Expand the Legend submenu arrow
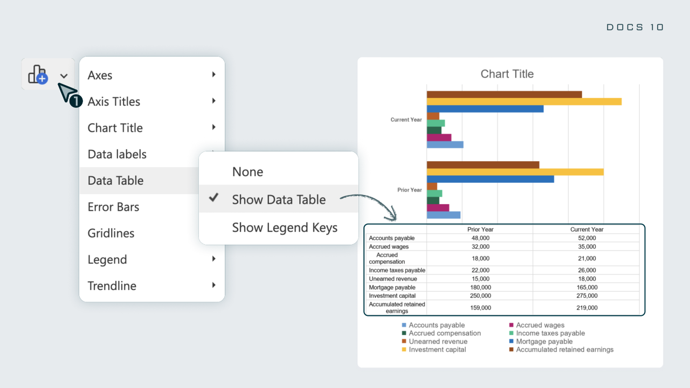Viewport: 690px width, 388px height. (x=214, y=259)
